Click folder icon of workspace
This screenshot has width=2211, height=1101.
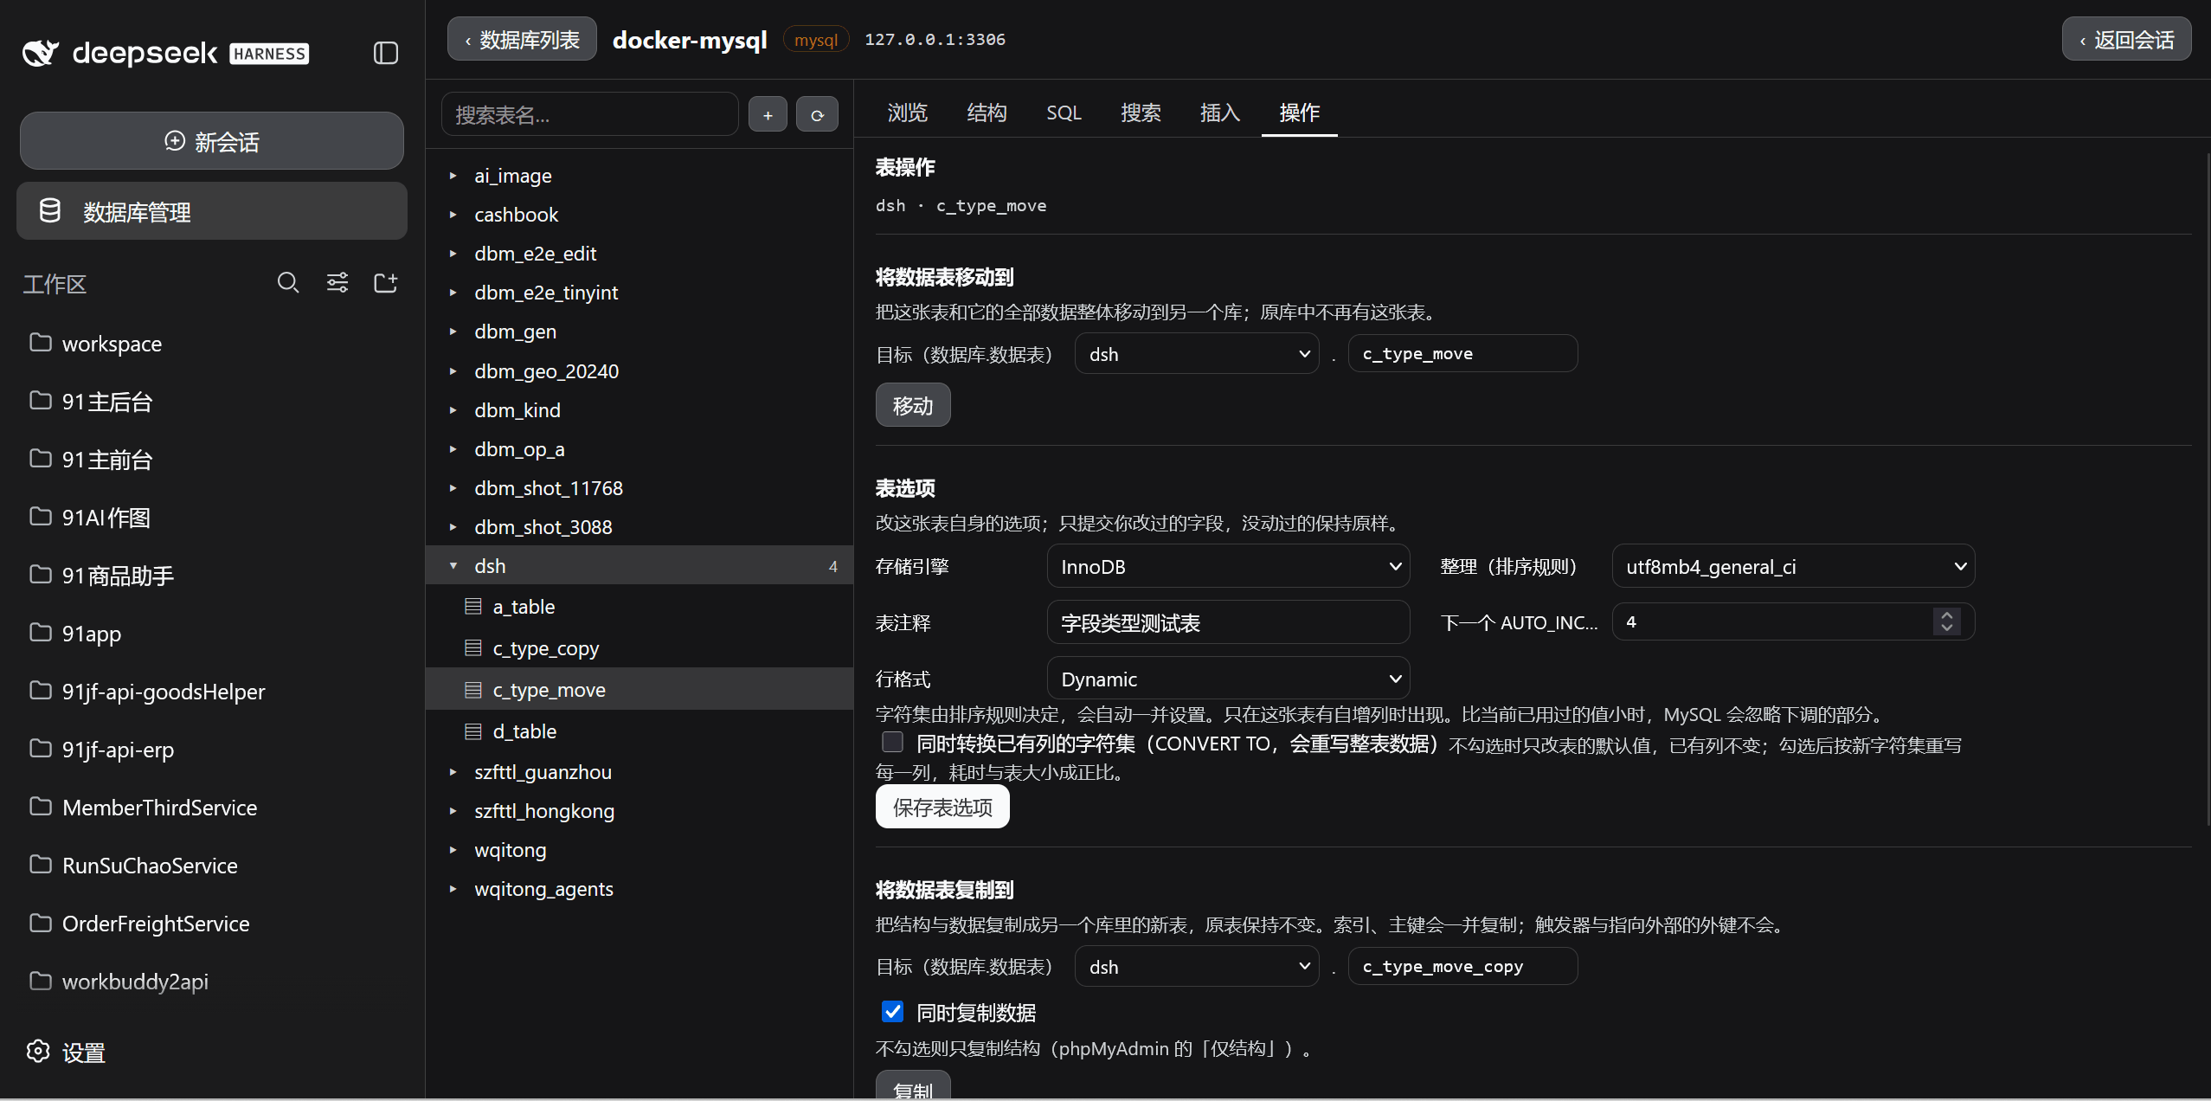point(41,343)
